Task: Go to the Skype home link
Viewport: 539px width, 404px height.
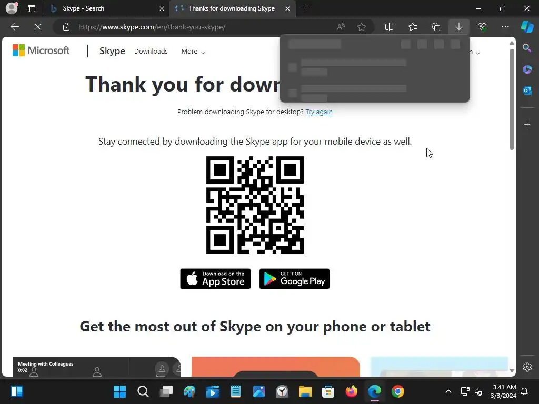Action: pos(112,51)
